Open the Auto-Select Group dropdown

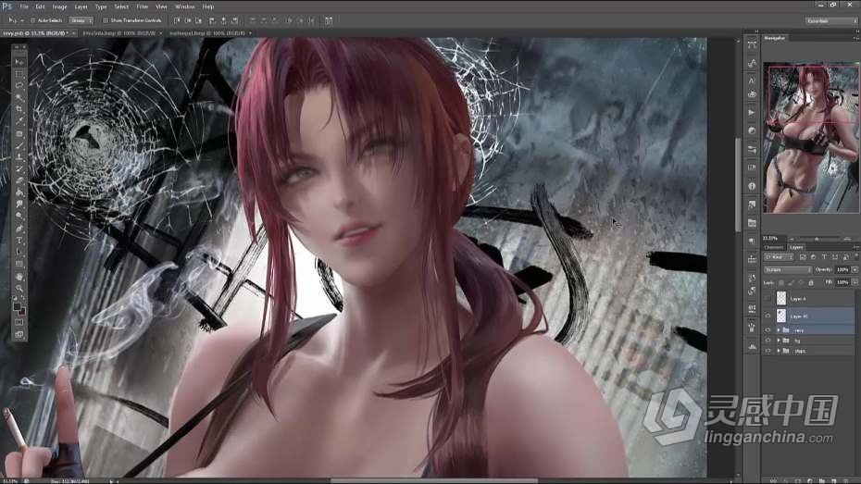[81, 20]
